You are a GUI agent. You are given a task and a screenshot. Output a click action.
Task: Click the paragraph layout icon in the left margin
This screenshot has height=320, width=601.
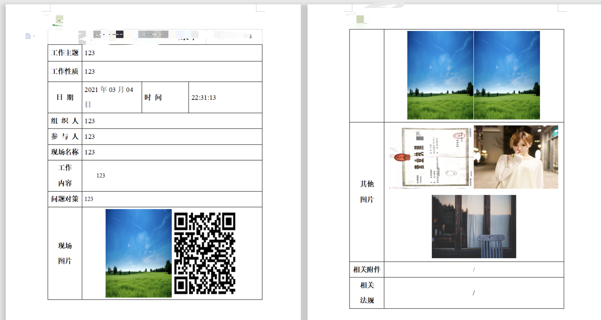[28, 36]
